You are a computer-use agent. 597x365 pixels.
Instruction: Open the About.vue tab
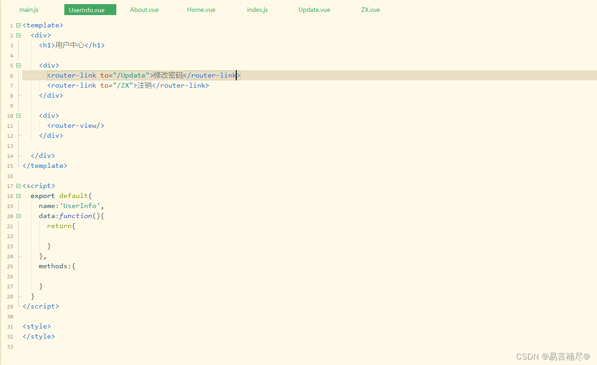point(144,9)
